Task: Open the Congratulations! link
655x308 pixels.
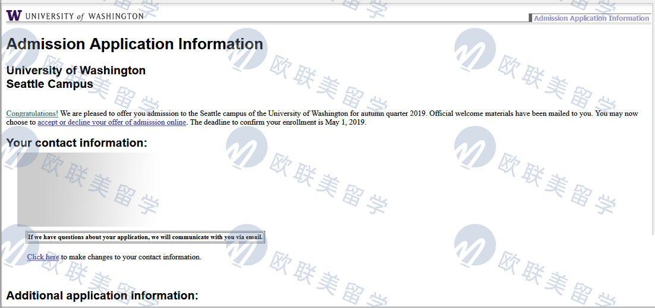Action: 32,113
